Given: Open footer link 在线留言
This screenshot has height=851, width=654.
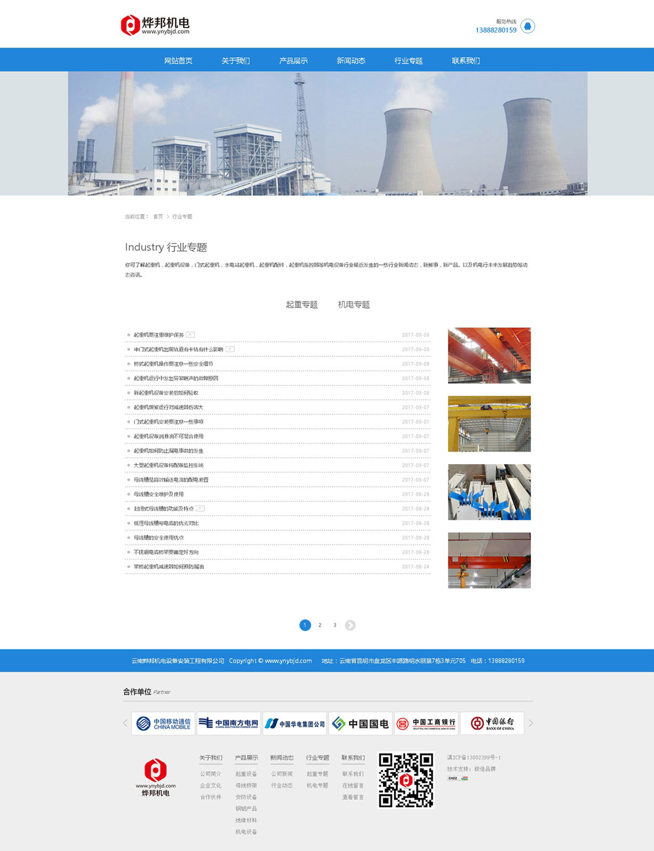Looking at the screenshot, I should pyautogui.click(x=353, y=786).
